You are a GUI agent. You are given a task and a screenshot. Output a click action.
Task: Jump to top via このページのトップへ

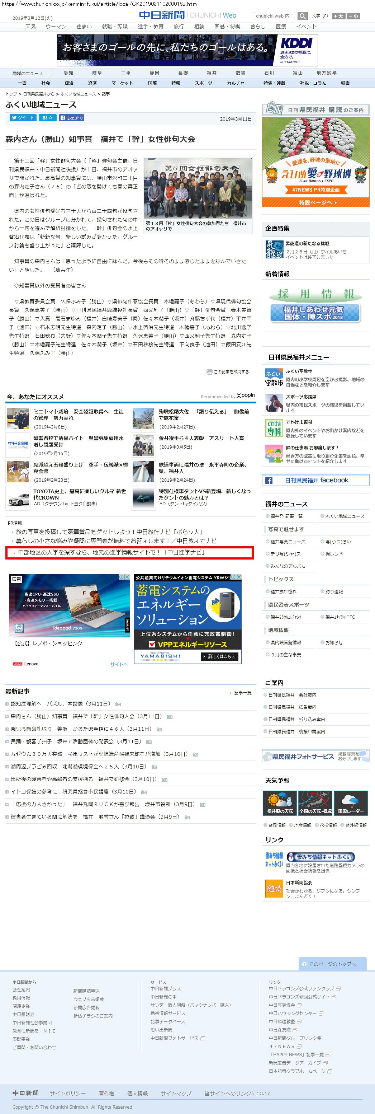(332, 964)
